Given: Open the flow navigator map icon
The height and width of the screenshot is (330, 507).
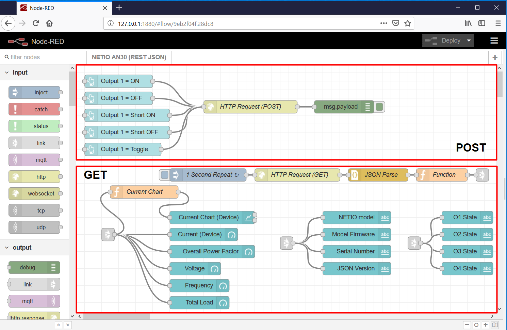Looking at the screenshot, I should (x=495, y=325).
